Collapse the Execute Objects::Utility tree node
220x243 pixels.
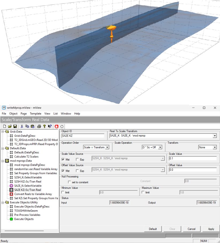click(x=3, y=202)
